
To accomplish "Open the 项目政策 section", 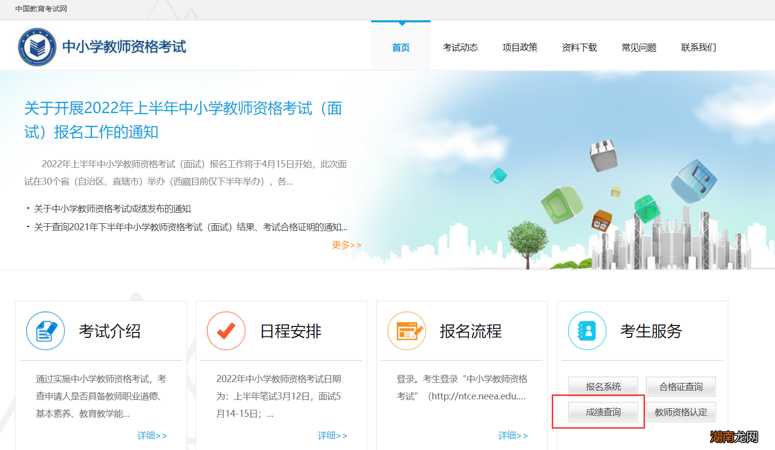I will click(519, 47).
